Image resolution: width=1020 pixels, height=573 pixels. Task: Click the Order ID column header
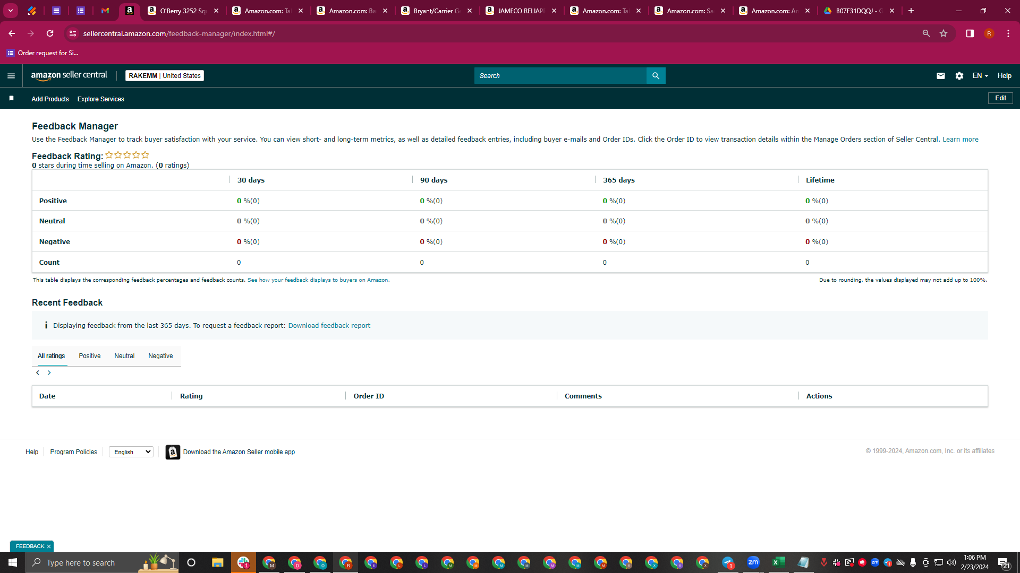pyautogui.click(x=369, y=396)
